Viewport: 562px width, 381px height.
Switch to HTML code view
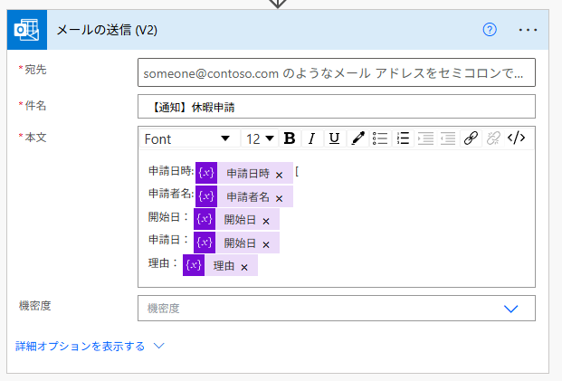coord(517,138)
